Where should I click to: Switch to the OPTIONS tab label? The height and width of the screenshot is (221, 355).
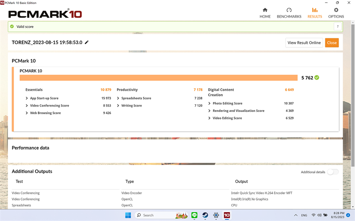[336, 16]
